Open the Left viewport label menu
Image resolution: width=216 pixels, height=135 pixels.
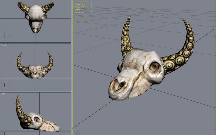click(x=3, y=94)
